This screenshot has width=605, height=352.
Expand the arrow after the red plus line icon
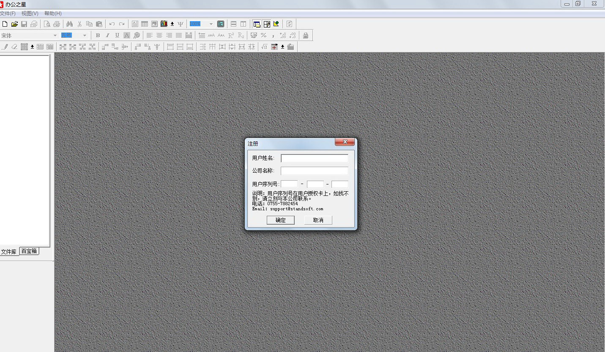pyautogui.click(x=282, y=47)
